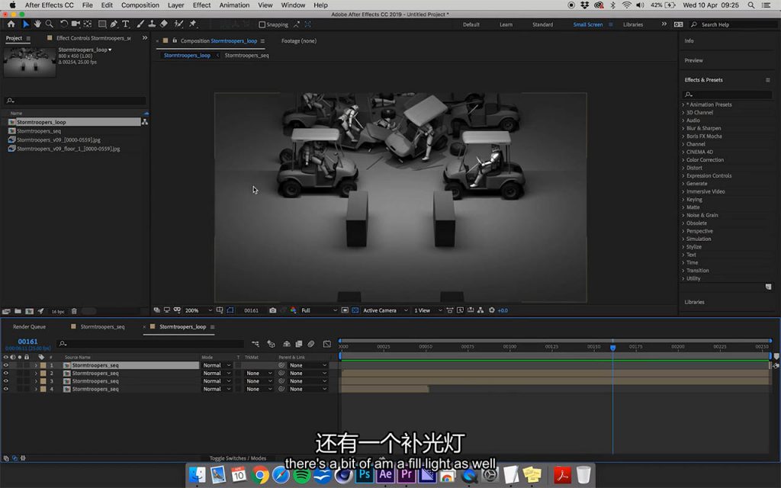Select the Rotation tool

click(x=64, y=24)
